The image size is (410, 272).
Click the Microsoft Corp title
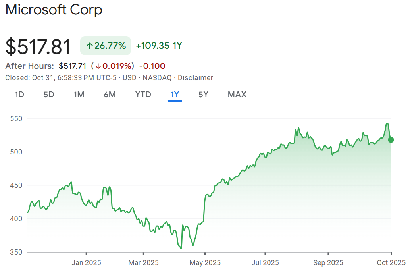coord(54,10)
